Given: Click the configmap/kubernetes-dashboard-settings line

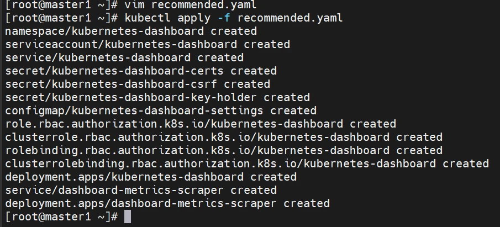Looking at the screenshot, I should pos(161,110).
